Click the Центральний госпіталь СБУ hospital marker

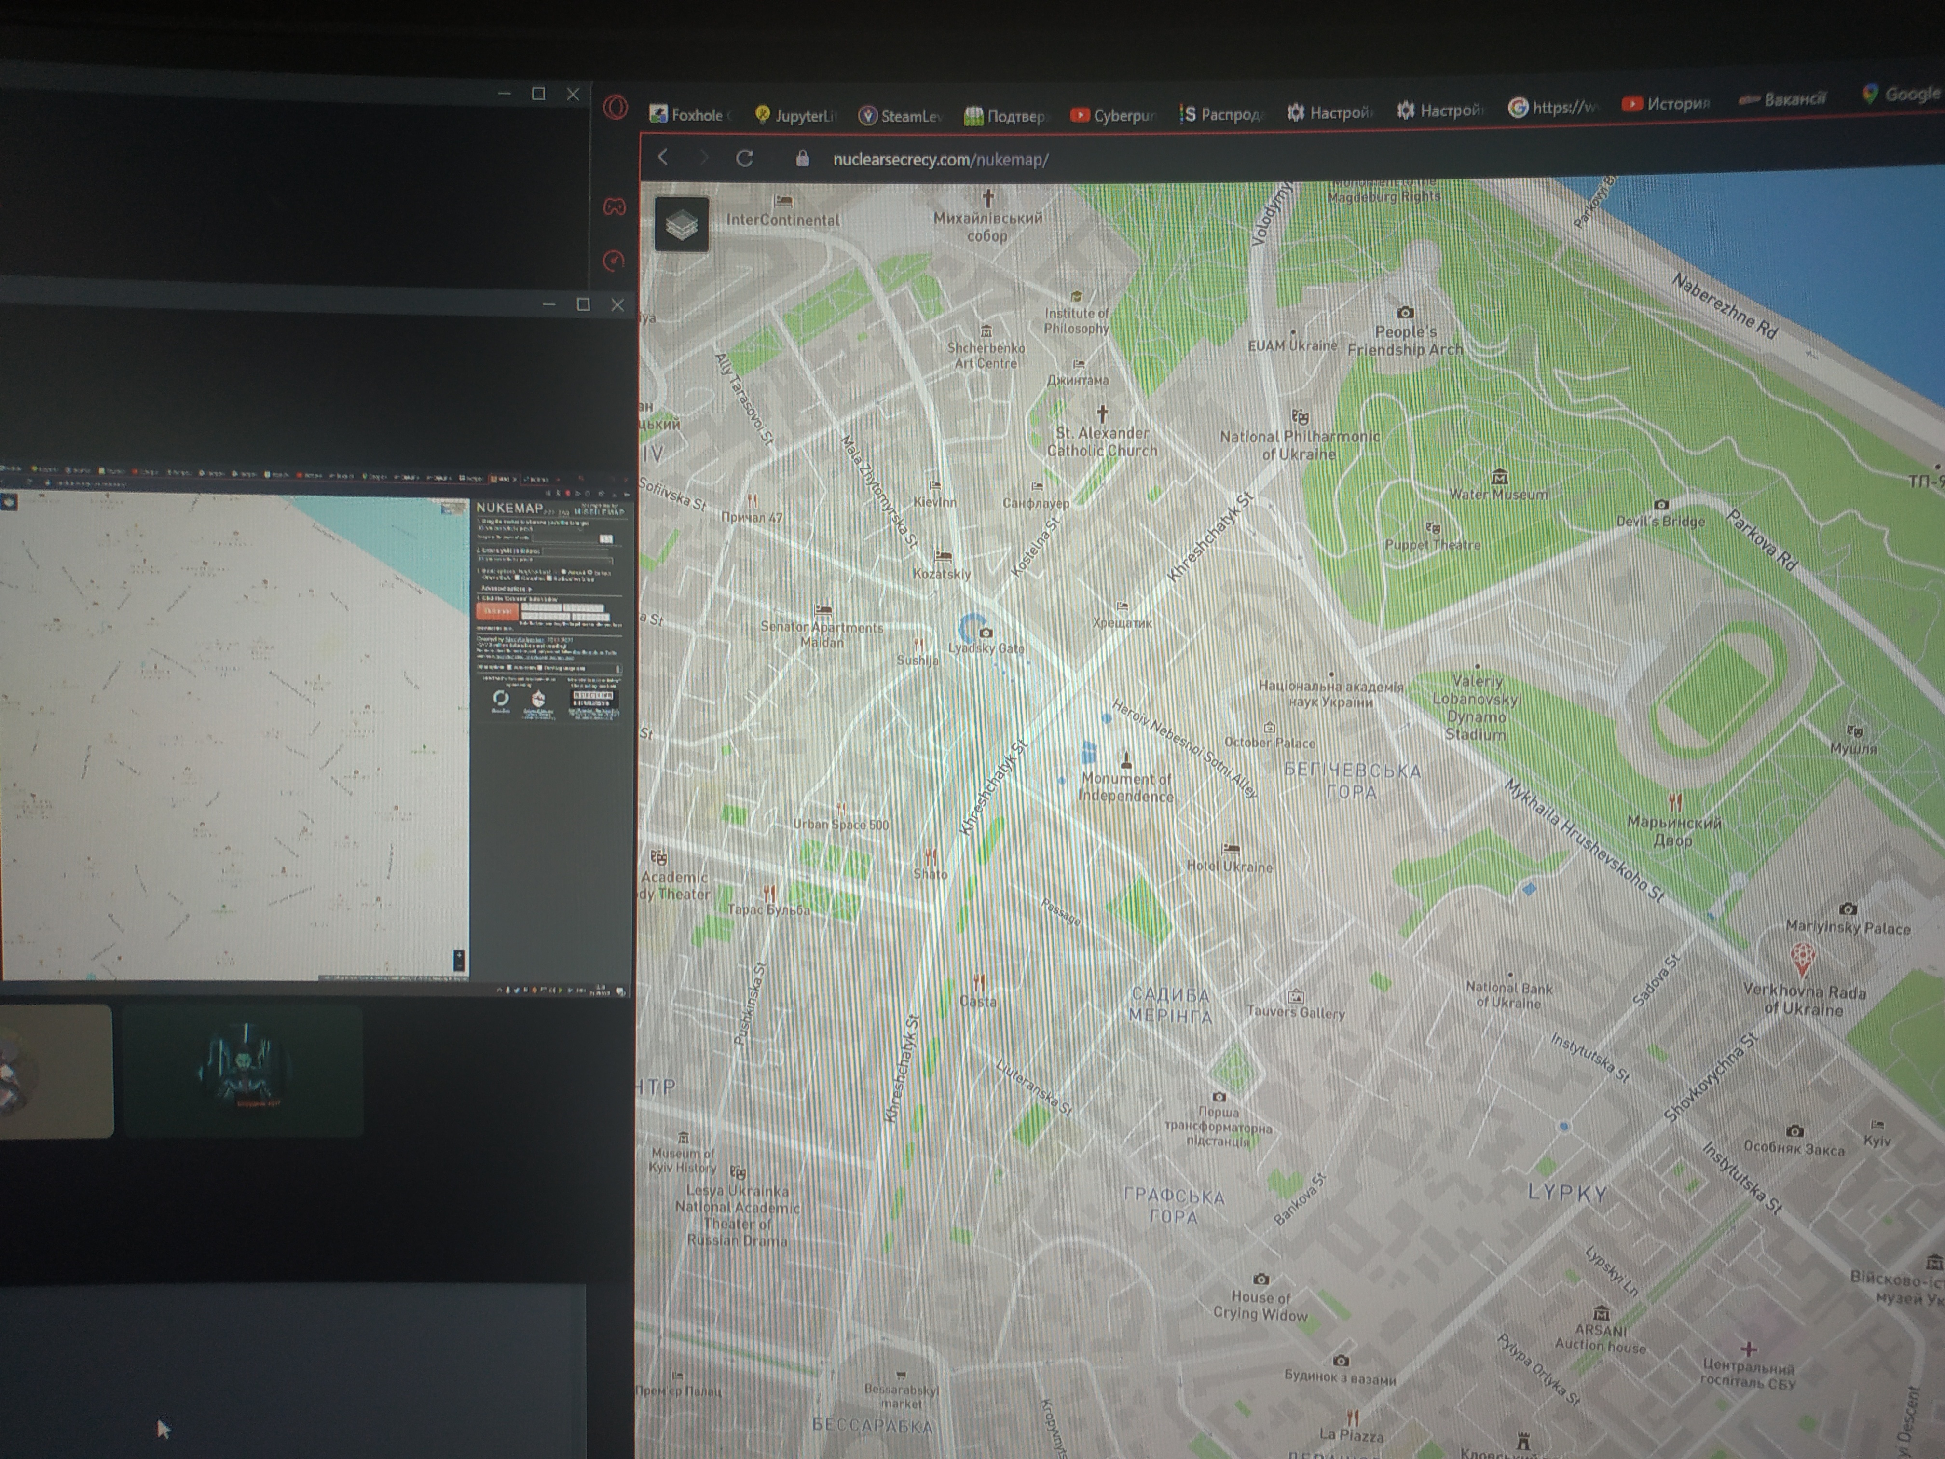[x=1748, y=1348]
